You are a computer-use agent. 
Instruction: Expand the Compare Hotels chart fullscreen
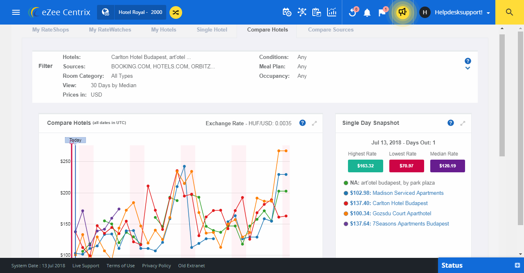point(314,123)
